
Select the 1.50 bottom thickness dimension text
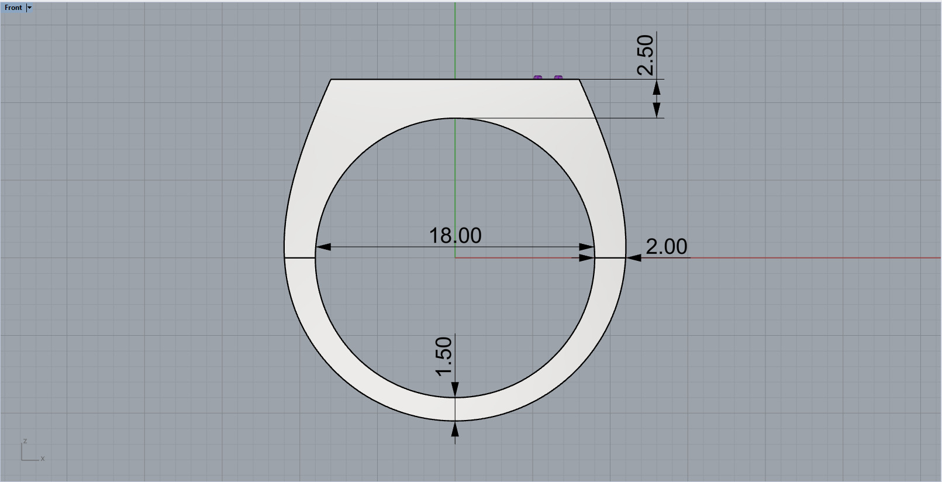444,356
